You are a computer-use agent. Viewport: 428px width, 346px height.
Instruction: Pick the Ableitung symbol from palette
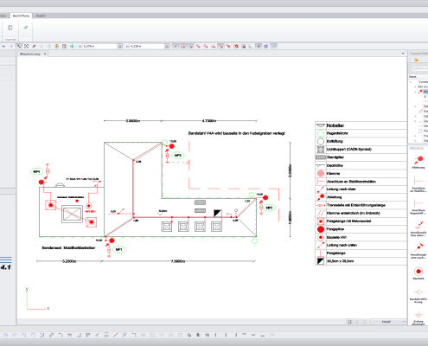418,162
